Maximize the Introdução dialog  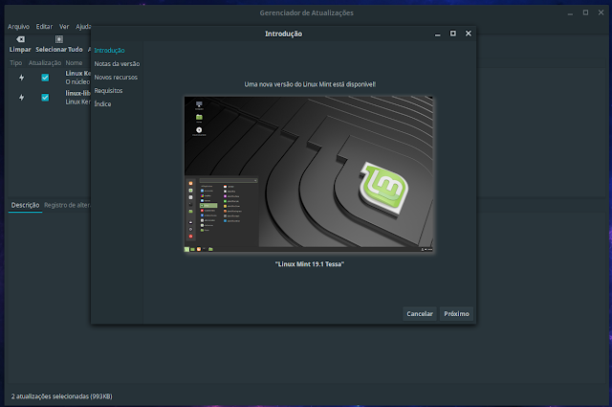(x=452, y=34)
